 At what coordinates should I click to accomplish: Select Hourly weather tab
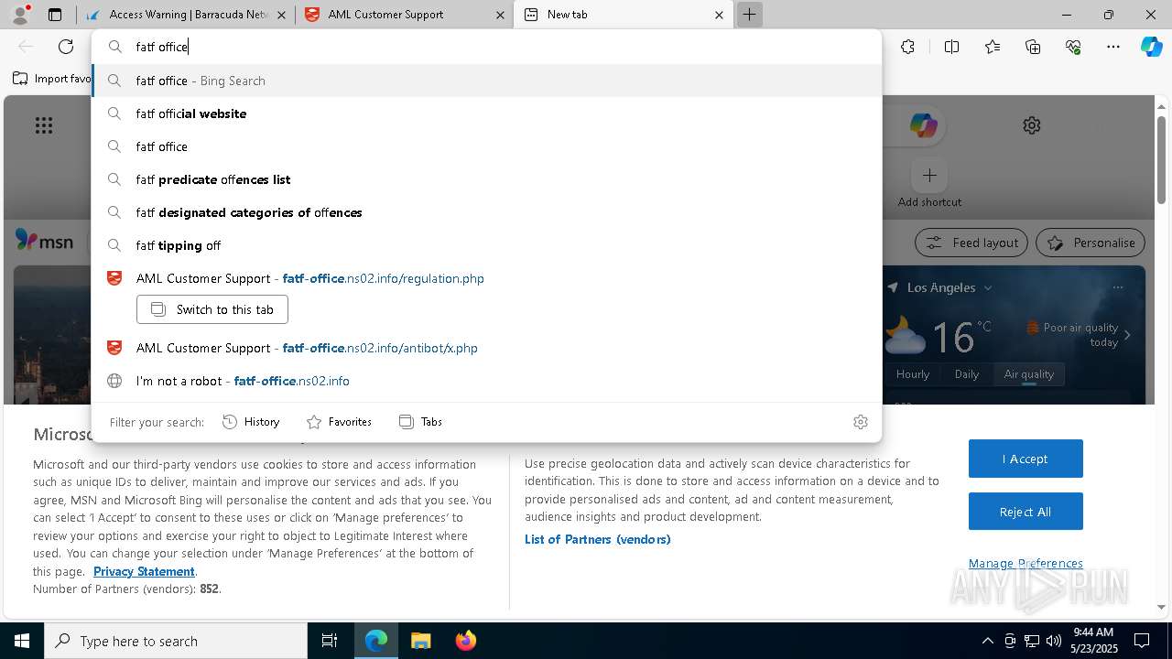pyautogui.click(x=913, y=373)
